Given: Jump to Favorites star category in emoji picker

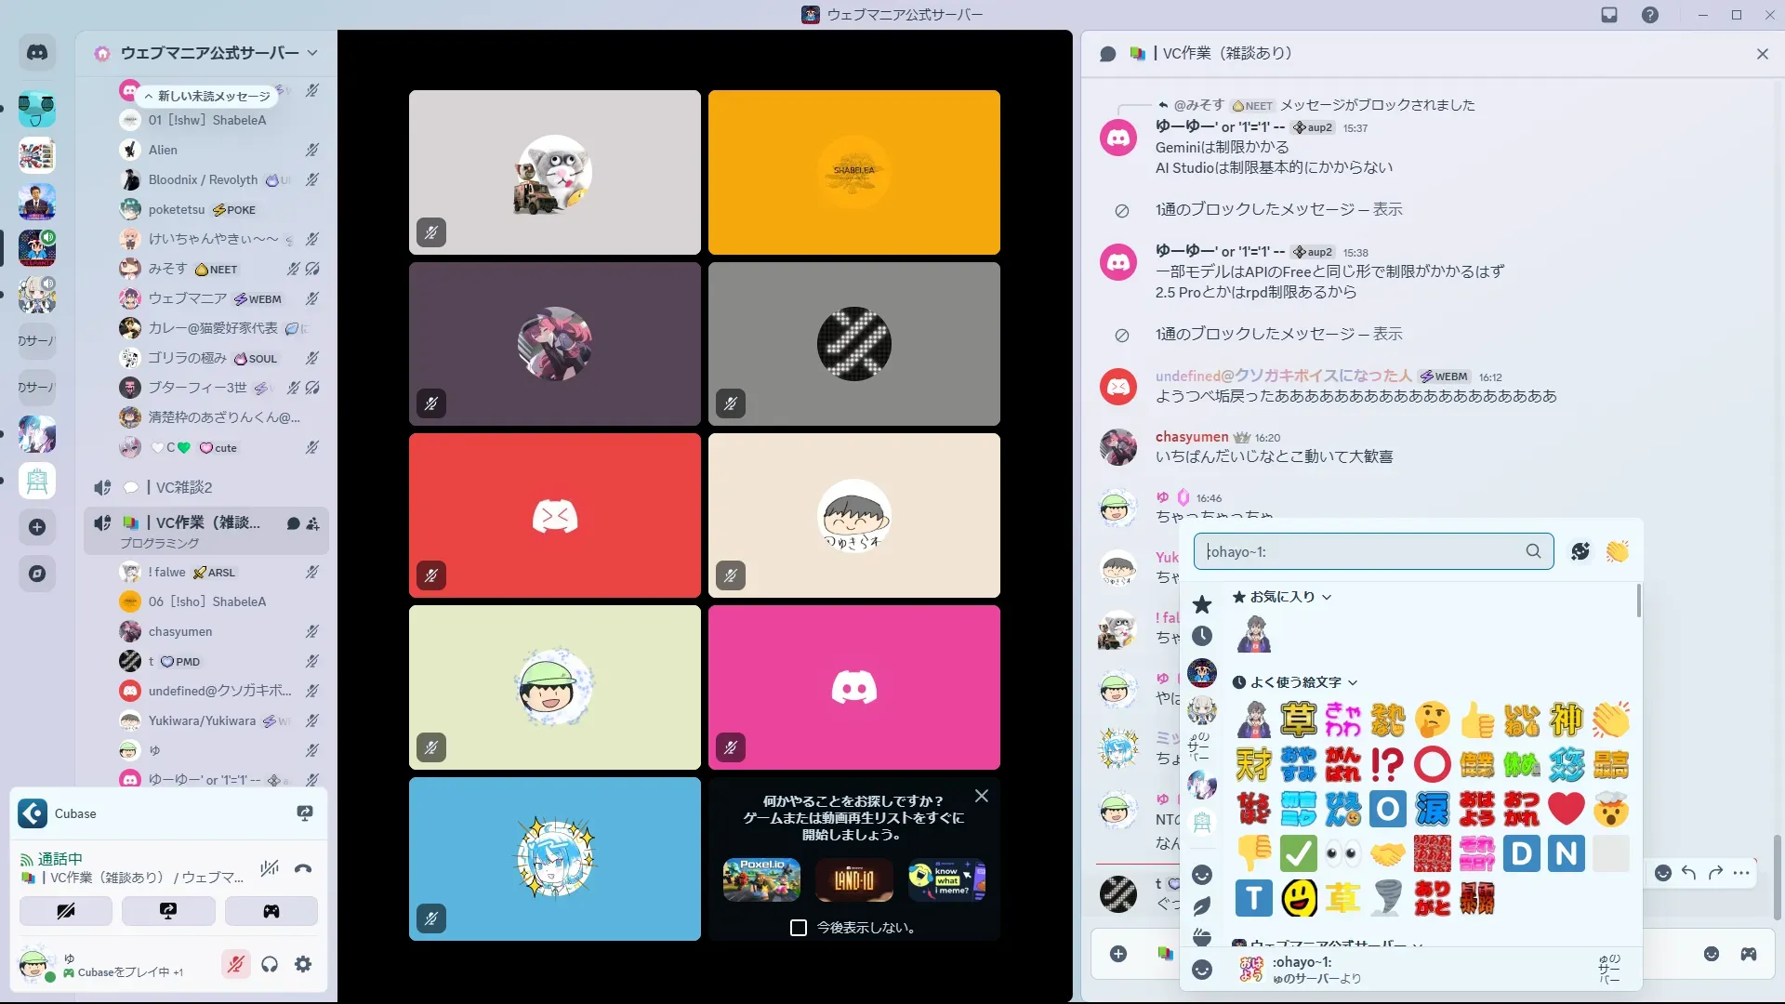Looking at the screenshot, I should click(1202, 604).
